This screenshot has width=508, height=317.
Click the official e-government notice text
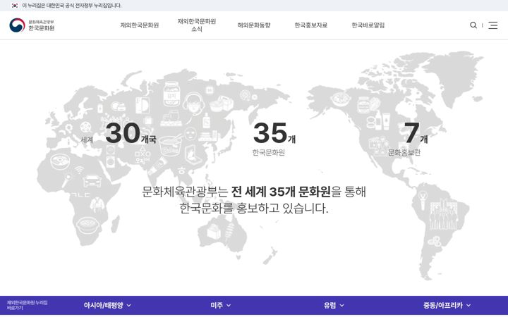71,6
